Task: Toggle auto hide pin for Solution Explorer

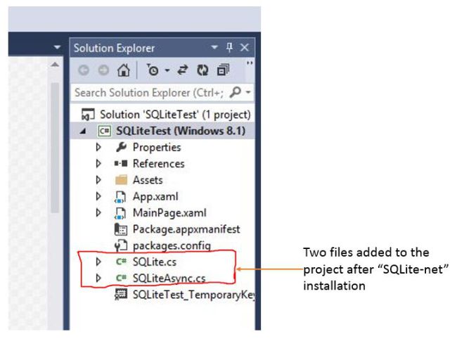Action: [x=230, y=48]
